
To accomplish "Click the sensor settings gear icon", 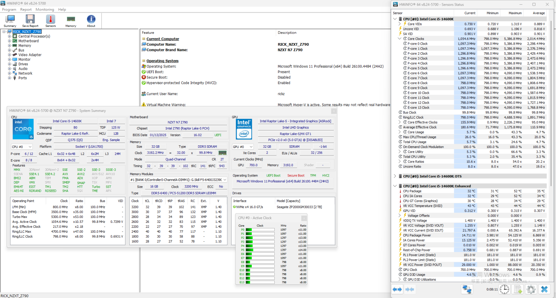I will [531, 289].
